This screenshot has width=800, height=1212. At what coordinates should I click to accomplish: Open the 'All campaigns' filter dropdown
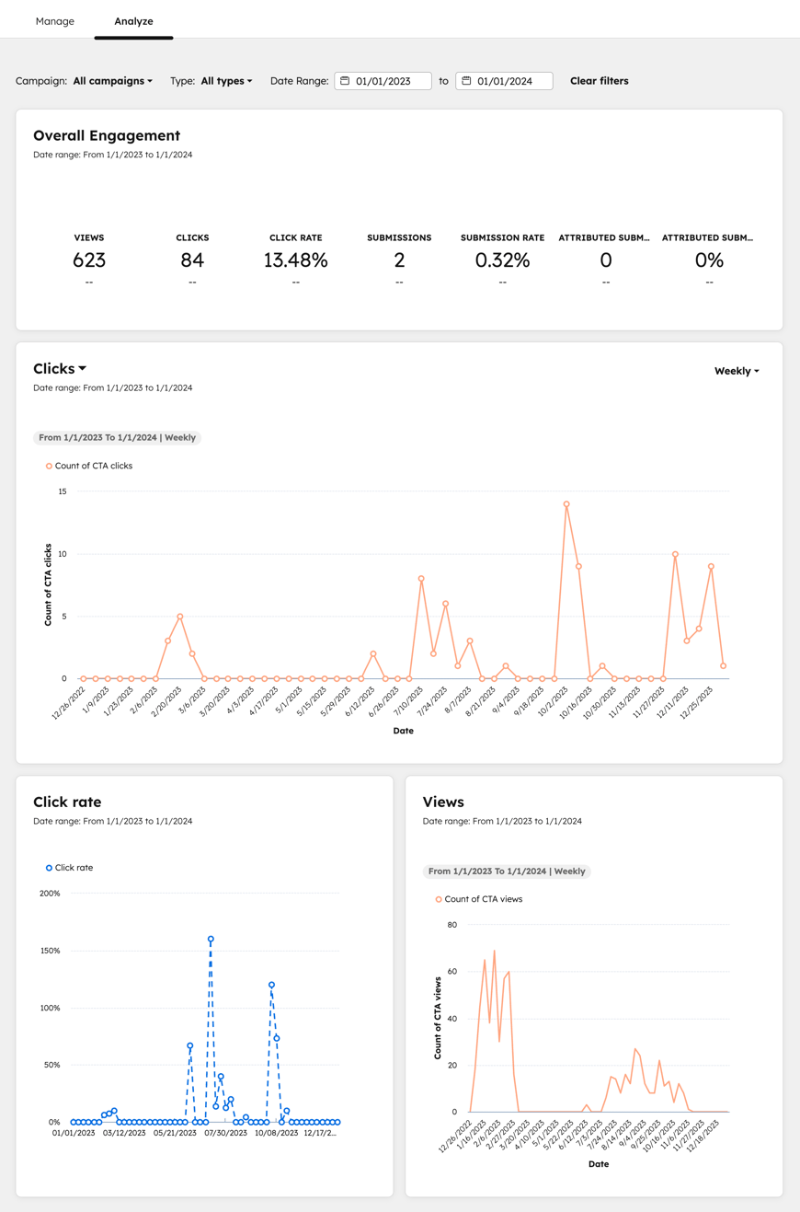click(x=112, y=81)
